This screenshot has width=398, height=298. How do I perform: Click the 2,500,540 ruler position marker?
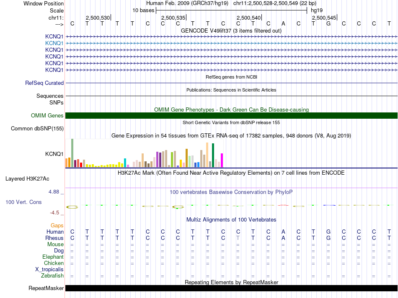249,18
